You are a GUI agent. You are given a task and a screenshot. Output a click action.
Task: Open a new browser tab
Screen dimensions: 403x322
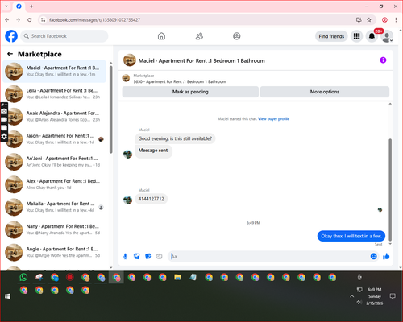coord(31,6)
